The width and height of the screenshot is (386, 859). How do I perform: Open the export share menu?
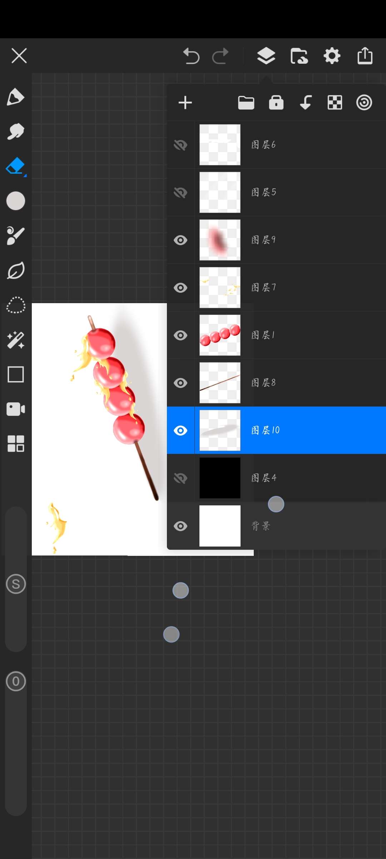point(365,56)
